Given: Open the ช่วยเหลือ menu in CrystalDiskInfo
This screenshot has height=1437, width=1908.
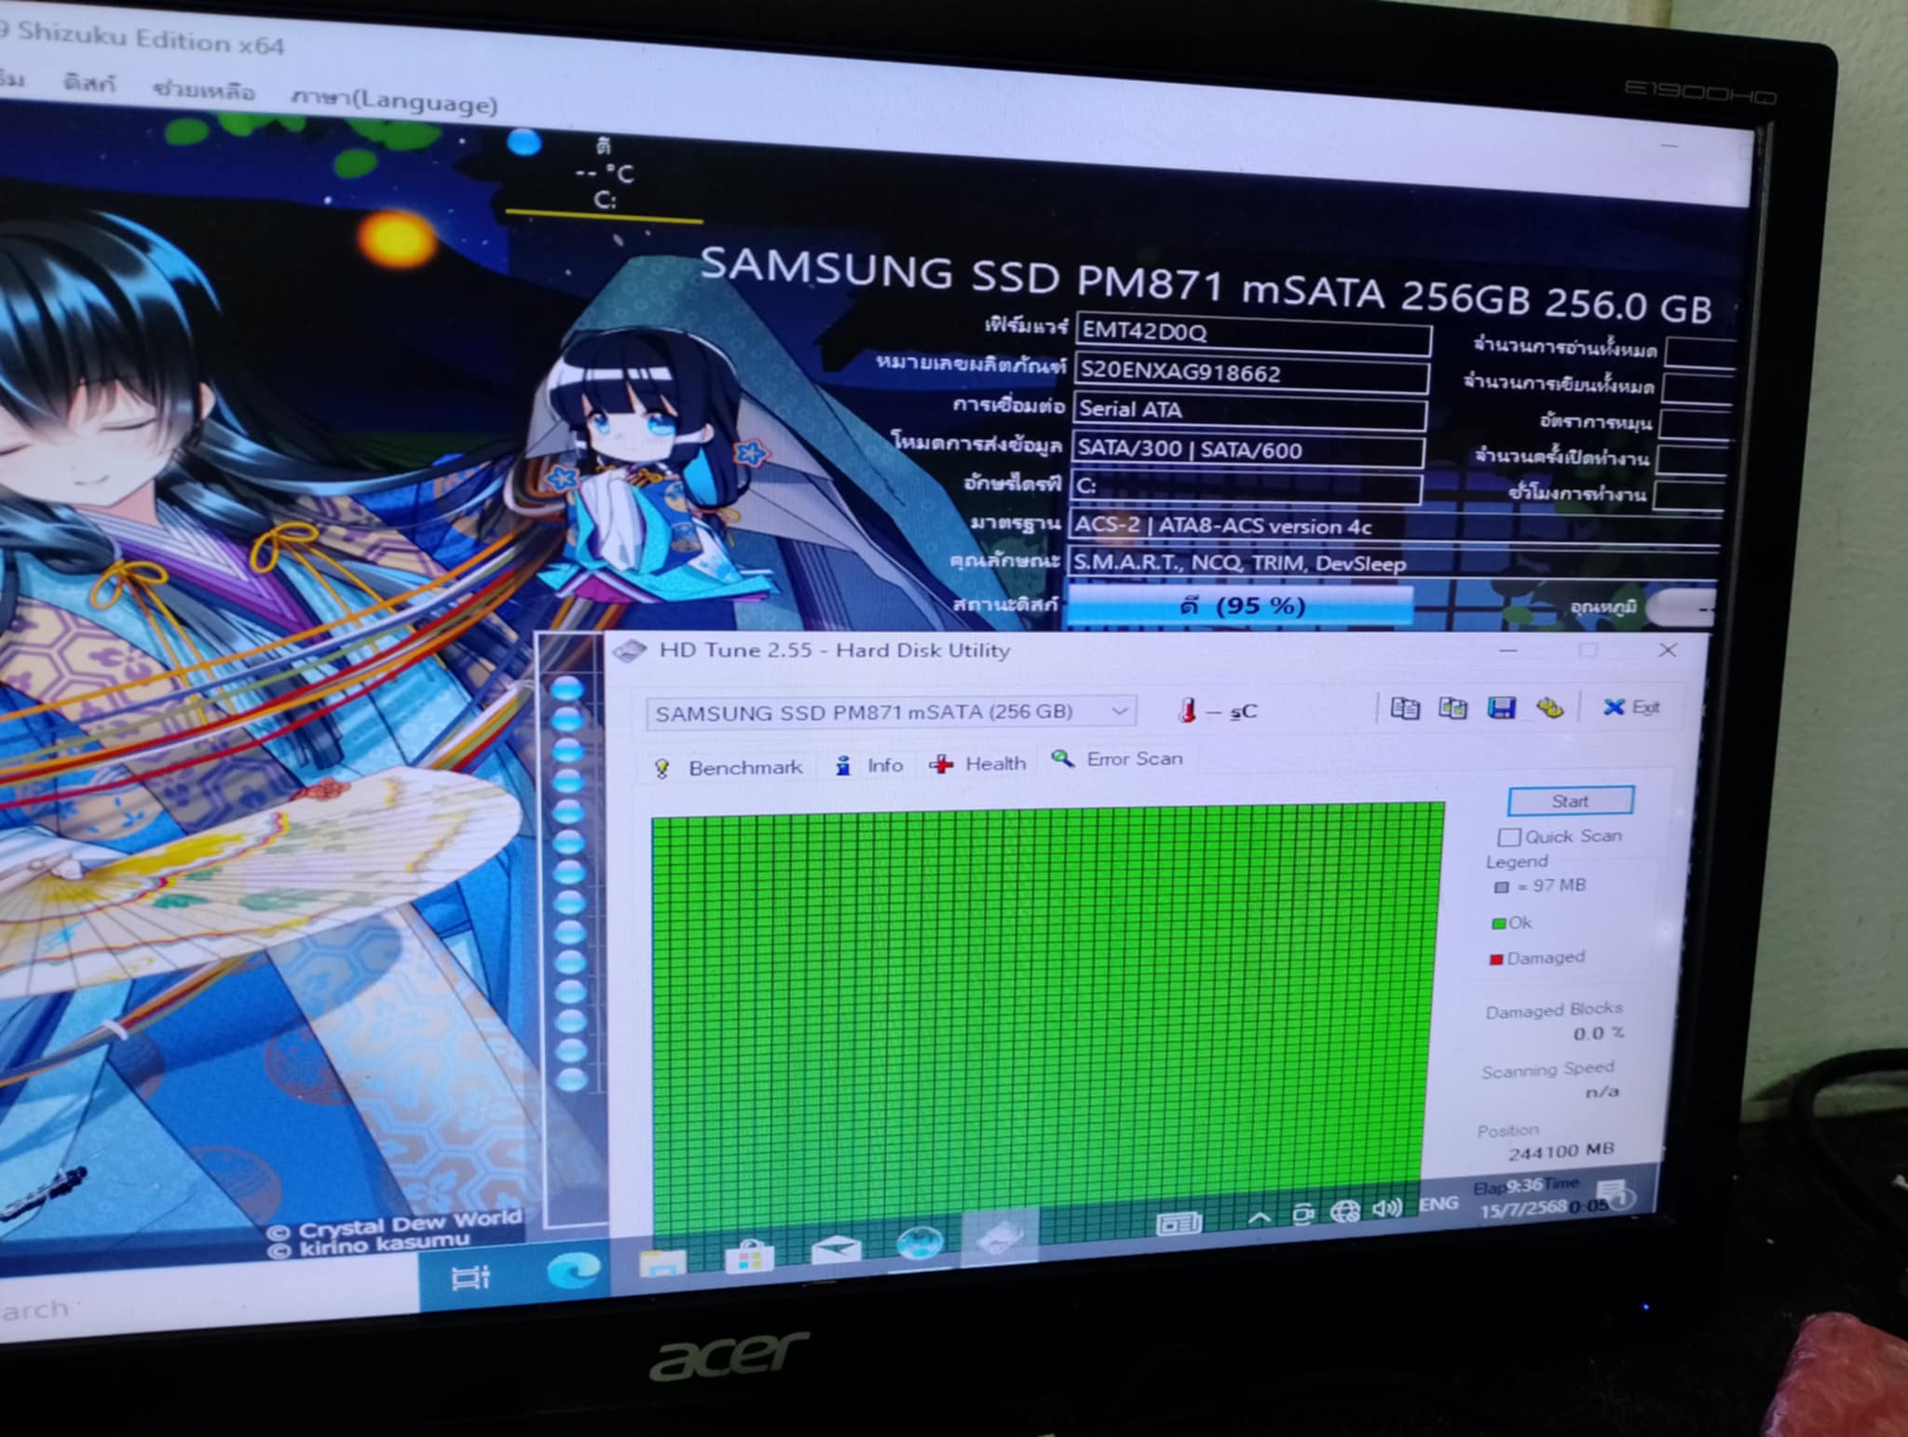Looking at the screenshot, I should pos(203,91).
